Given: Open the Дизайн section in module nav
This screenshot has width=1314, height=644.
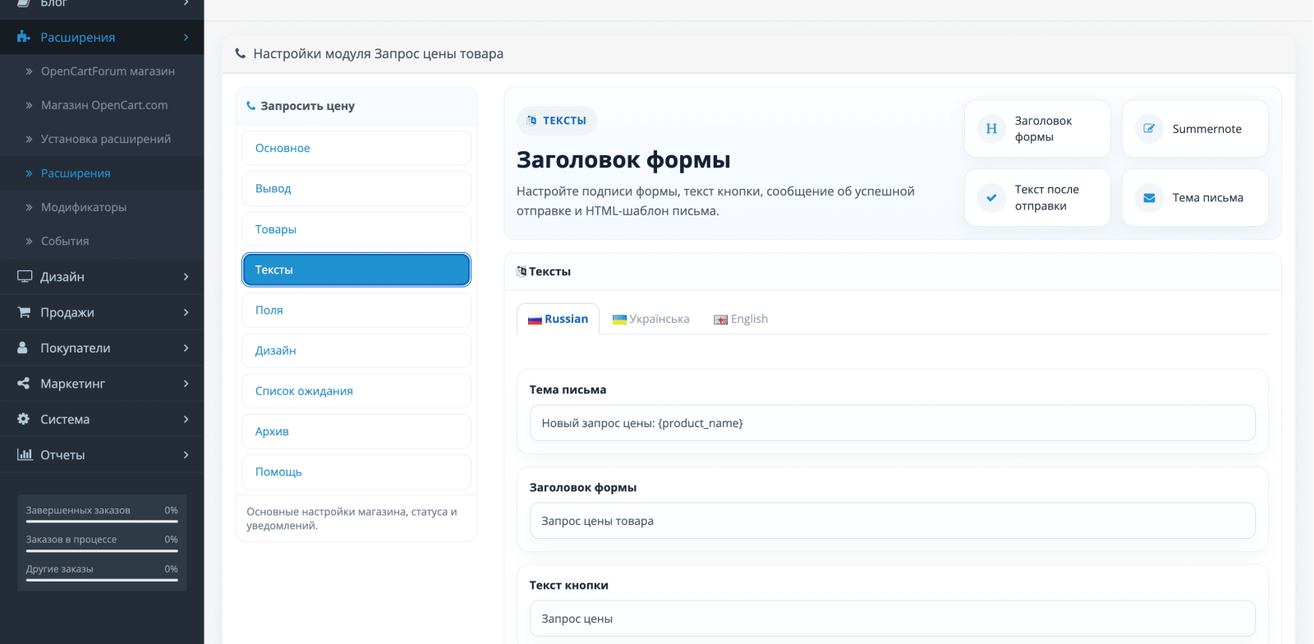Looking at the screenshot, I should click(356, 350).
